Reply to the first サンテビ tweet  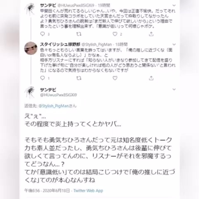click(x=43, y=34)
